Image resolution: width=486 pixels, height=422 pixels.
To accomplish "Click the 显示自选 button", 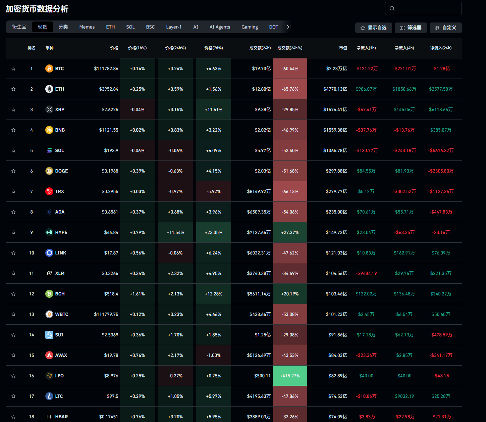I will point(373,28).
